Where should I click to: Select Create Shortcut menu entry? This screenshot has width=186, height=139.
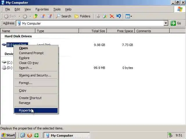[x=36, y=98]
